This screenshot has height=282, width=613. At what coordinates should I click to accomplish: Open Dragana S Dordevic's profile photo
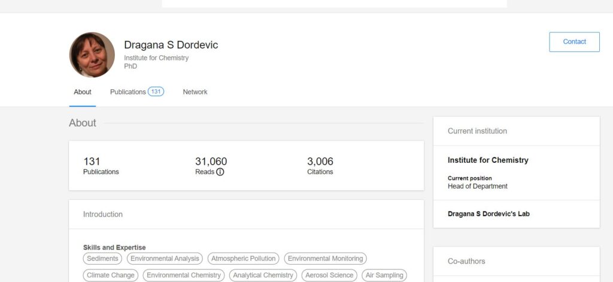pos(92,54)
